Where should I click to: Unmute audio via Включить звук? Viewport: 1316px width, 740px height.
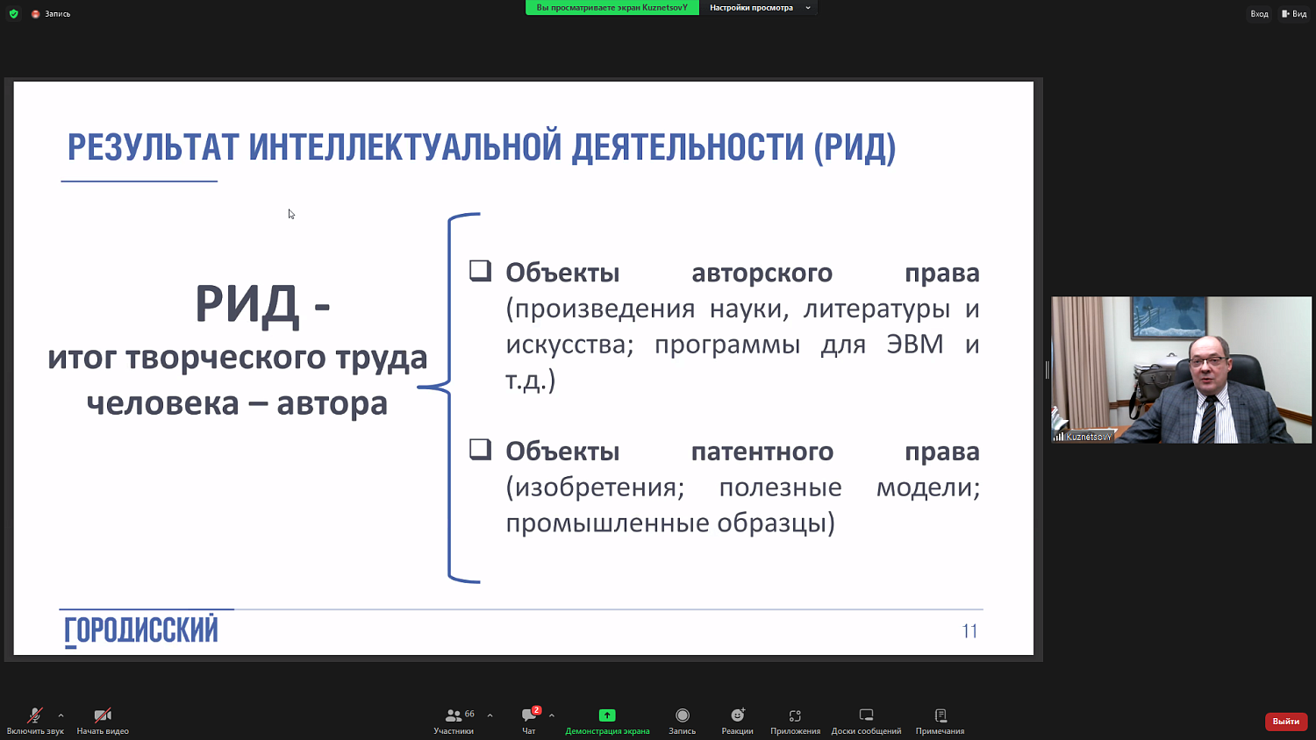(x=33, y=719)
